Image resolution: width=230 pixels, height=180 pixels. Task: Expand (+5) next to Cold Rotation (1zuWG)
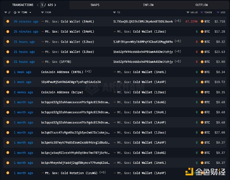(102, 172)
